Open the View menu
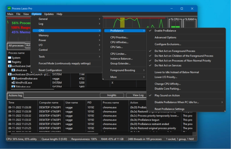The width and height of the screenshot is (231, 149). click(26, 14)
